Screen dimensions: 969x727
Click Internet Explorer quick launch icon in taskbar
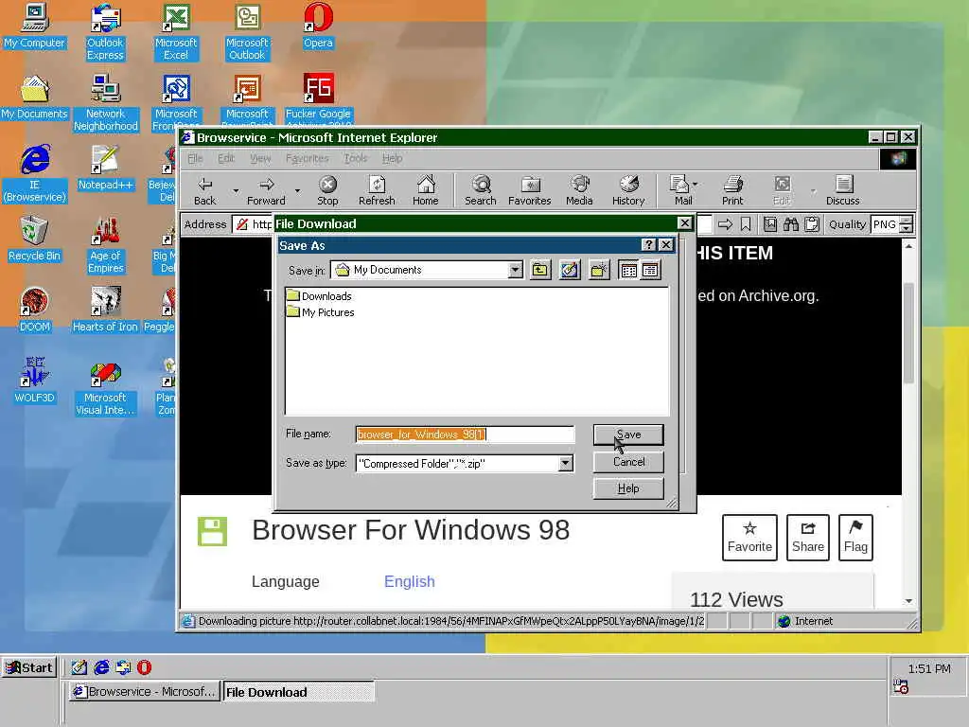click(x=101, y=667)
